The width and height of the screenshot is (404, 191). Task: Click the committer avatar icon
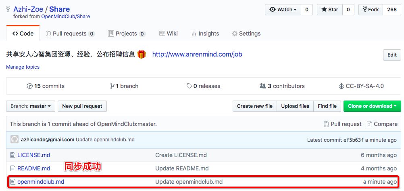tap(15, 140)
